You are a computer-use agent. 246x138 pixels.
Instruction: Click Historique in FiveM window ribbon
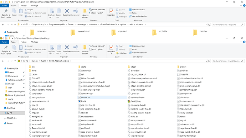pos(122,53)
